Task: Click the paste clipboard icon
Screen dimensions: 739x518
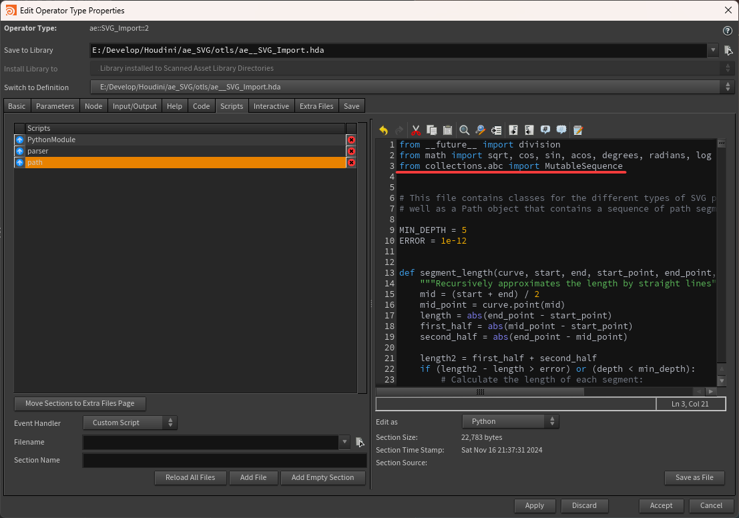Action: coord(447,130)
